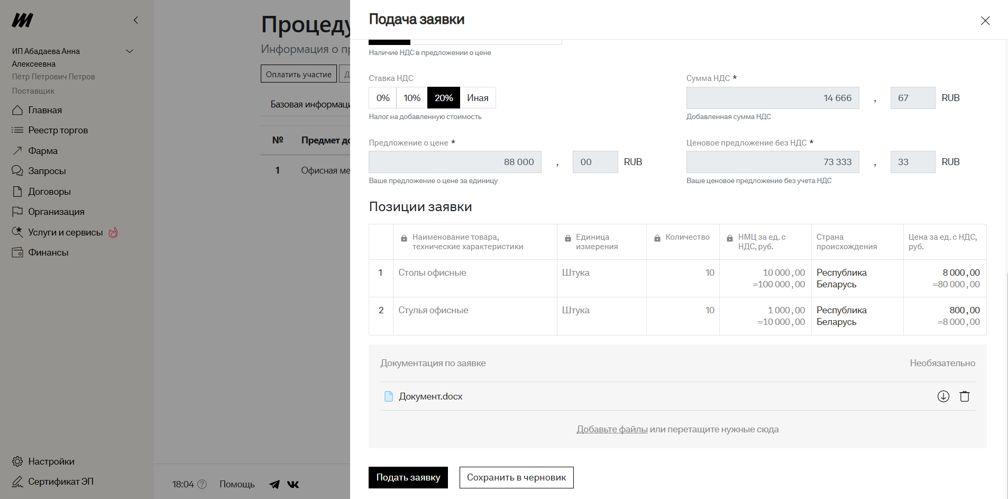Collapse the left sidebar with chevron
The image size is (1008, 499).
coord(136,20)
